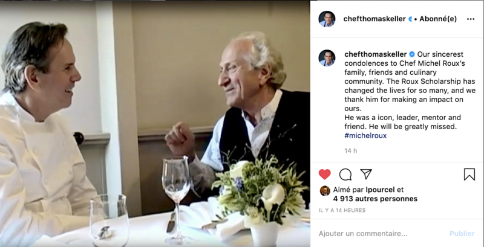The image size is (484, 247).
Task: Save post using the bookmark icon
Action: click(469, 175)
